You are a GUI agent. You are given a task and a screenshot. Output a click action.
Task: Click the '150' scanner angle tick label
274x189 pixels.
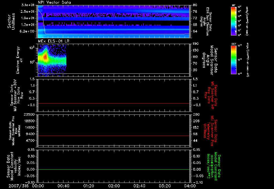tap(196, 50)
